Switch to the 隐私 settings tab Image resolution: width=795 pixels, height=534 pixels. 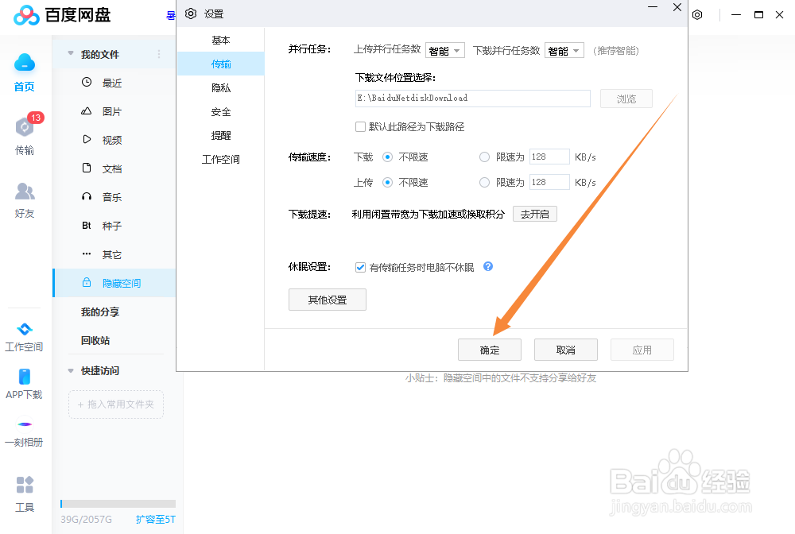tap(219, 87)
